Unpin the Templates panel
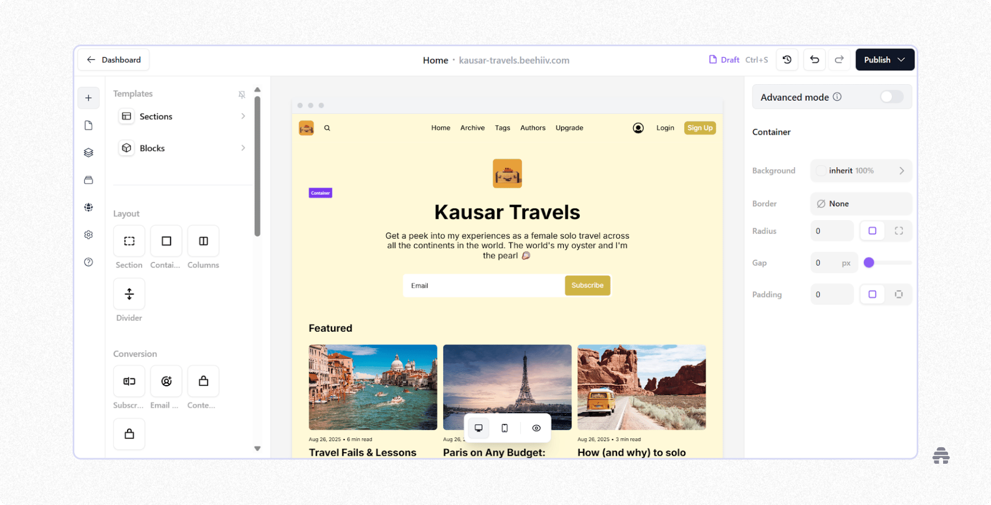Viewport: 991px width, 505px height. [x=242, y=94]
